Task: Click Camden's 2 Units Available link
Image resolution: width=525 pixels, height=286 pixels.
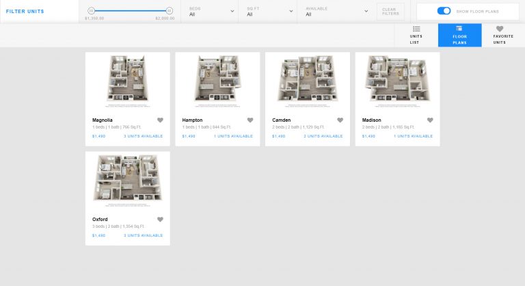Action: [323, 136]
